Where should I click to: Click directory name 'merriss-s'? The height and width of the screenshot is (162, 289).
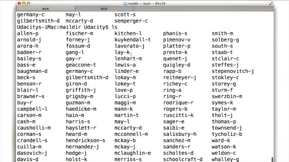click(x=128, y=159)
